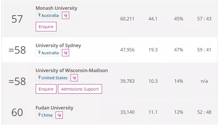Click Australia country link under Monash University
Image resolution: width=219 pixels, height=125 pixels.
coord(50,16)
